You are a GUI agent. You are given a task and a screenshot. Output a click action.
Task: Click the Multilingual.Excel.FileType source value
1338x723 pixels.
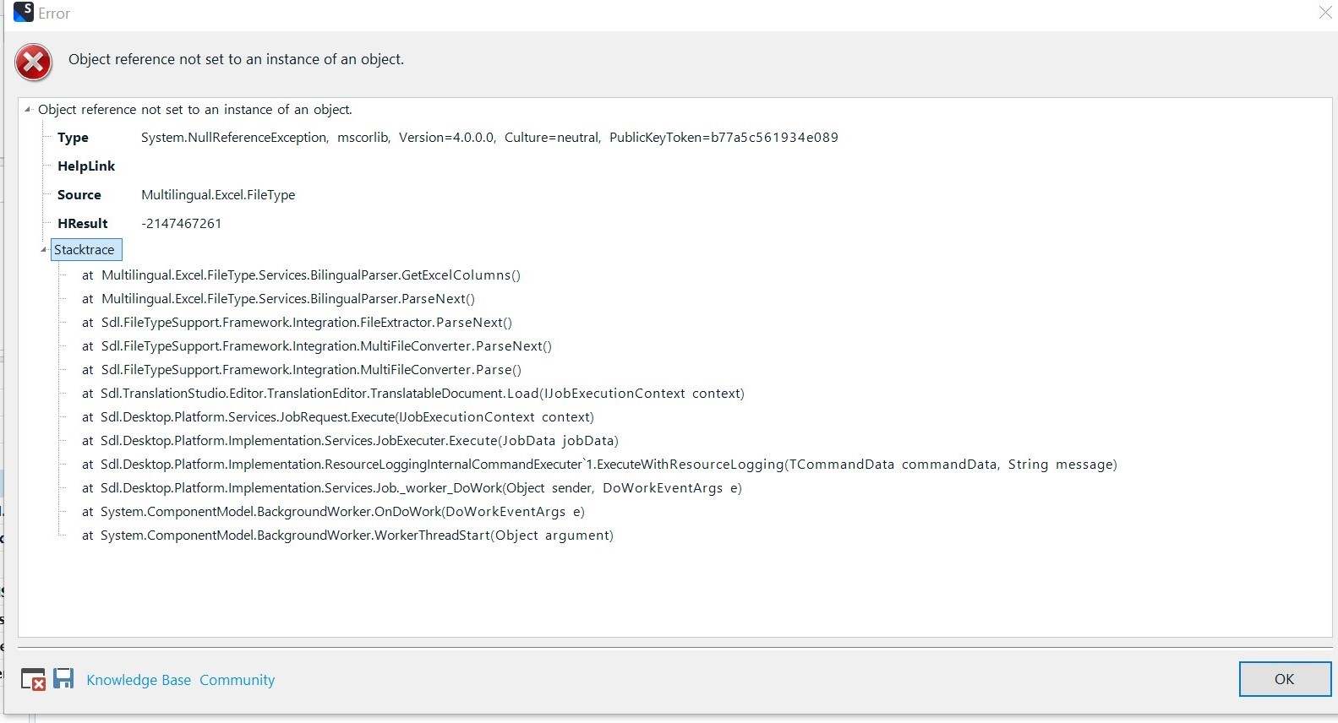[x=218, y=195]
